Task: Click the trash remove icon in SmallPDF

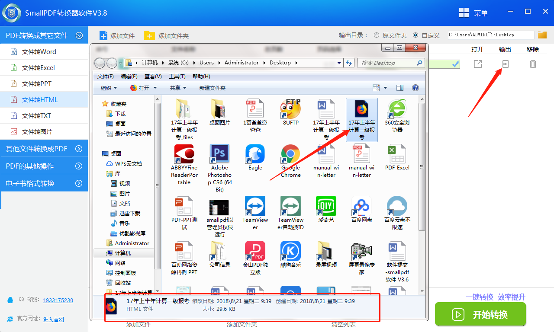Action: pyautogui.click(x=533, y=64)
